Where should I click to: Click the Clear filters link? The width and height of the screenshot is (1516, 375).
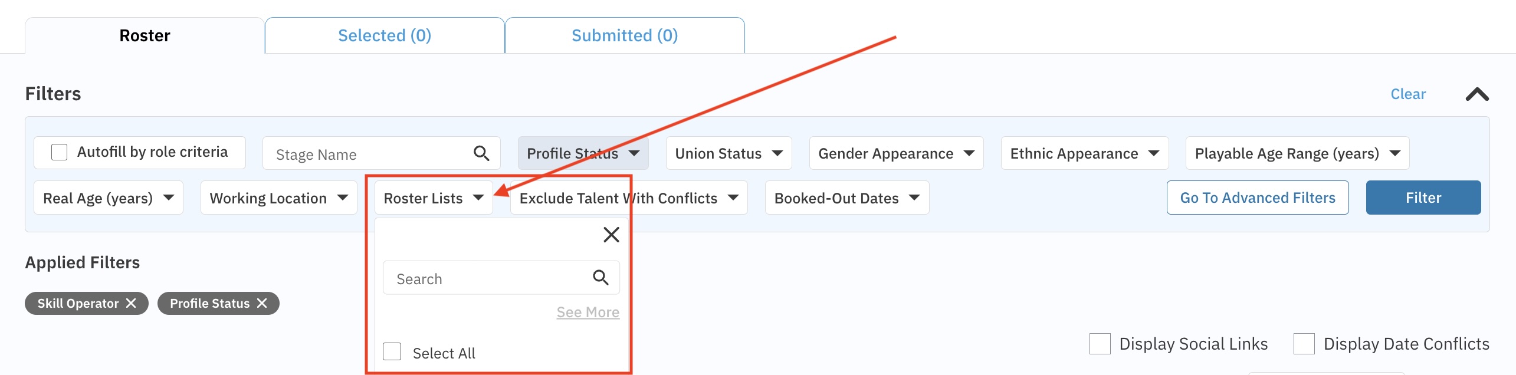(1407, 94)
